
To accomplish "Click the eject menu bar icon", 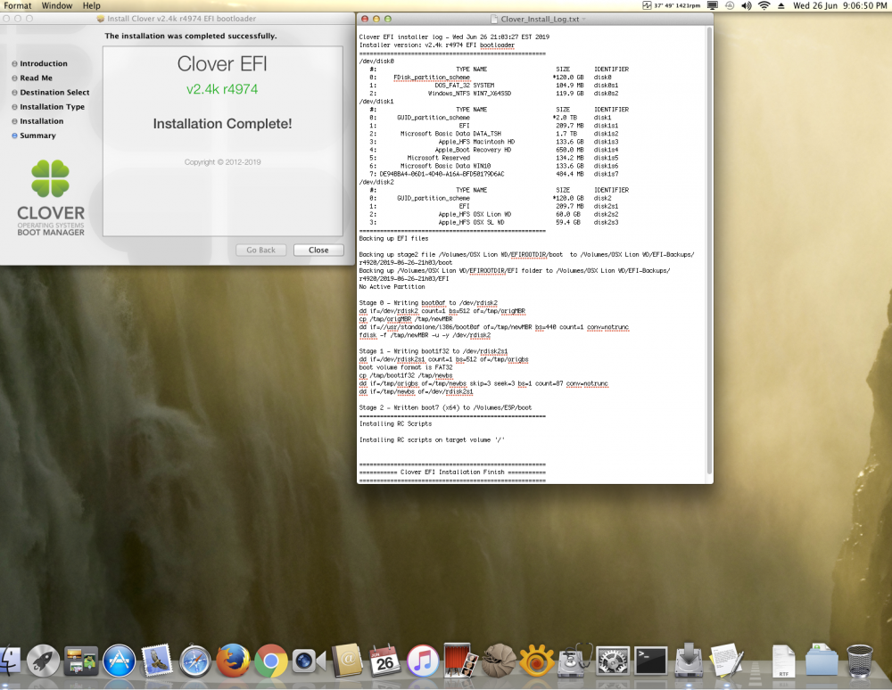I will (781, 5).
